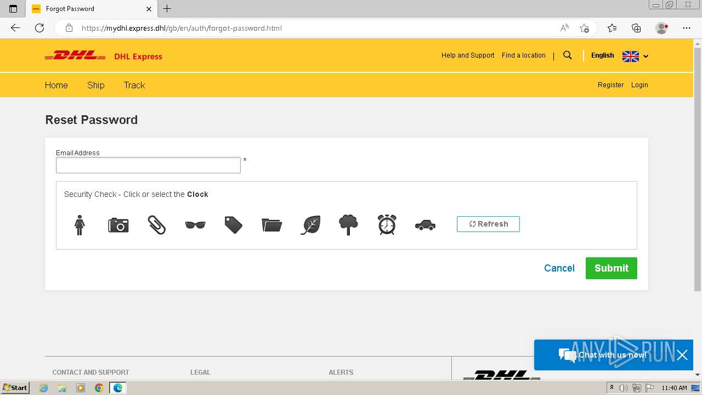
Task: Select the price tag captcha icon
Action: (x=234, y=225)
